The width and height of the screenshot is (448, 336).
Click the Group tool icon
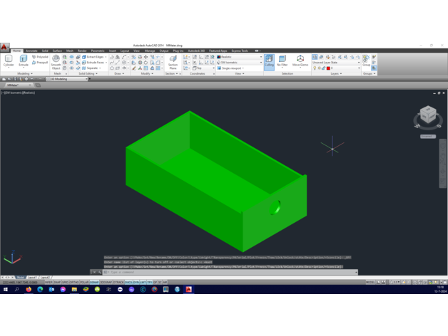(x=366, y=61)
